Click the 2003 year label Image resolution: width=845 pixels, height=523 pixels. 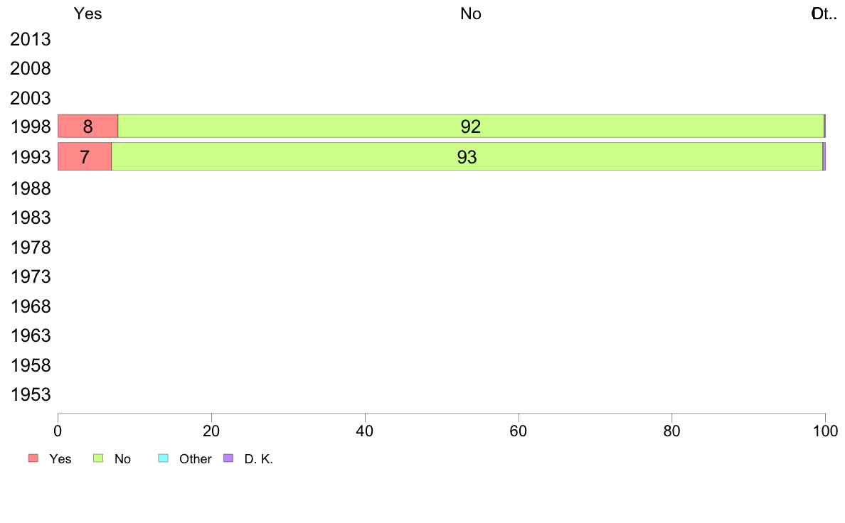click(x=30, y=98)
